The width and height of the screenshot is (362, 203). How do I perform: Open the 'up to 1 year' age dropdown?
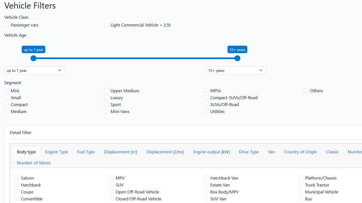35,71
